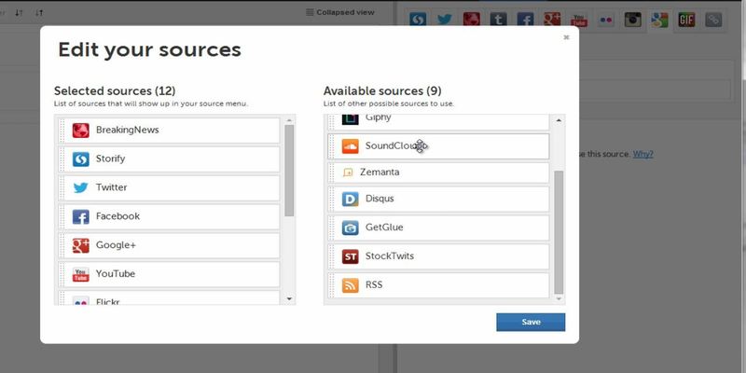Open the Why? link
Screen dimensions: 746x373
642,154
